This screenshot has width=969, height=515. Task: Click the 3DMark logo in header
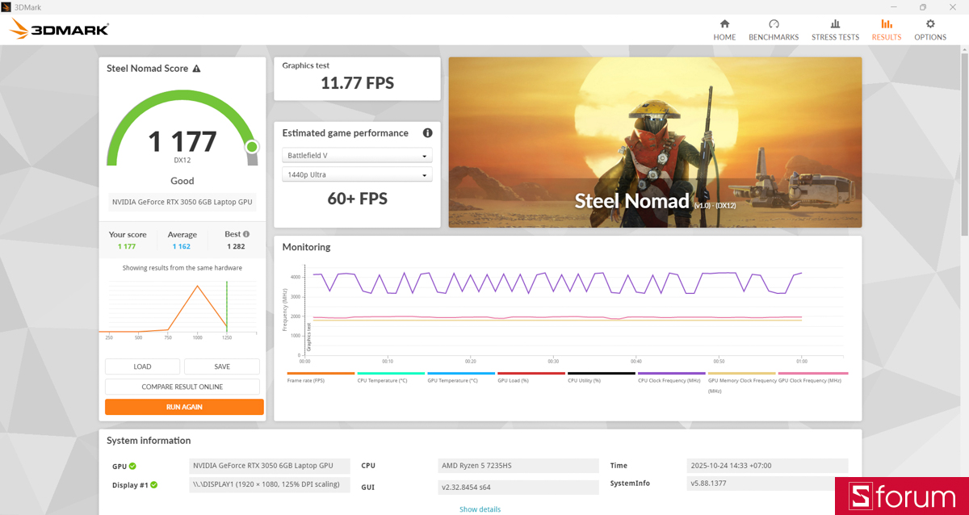60,30
